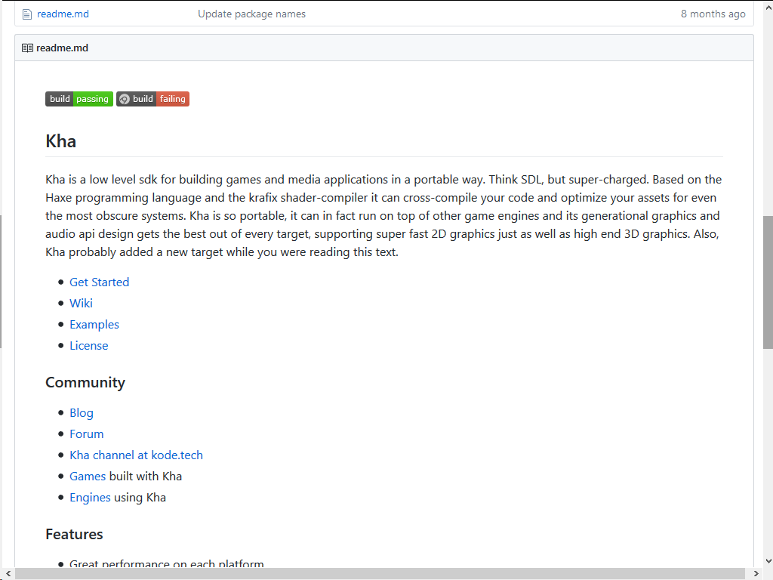Screen dimensions: 773x580
Task: Click the horizontal scroll left arrow
Action: coord(8,574)
